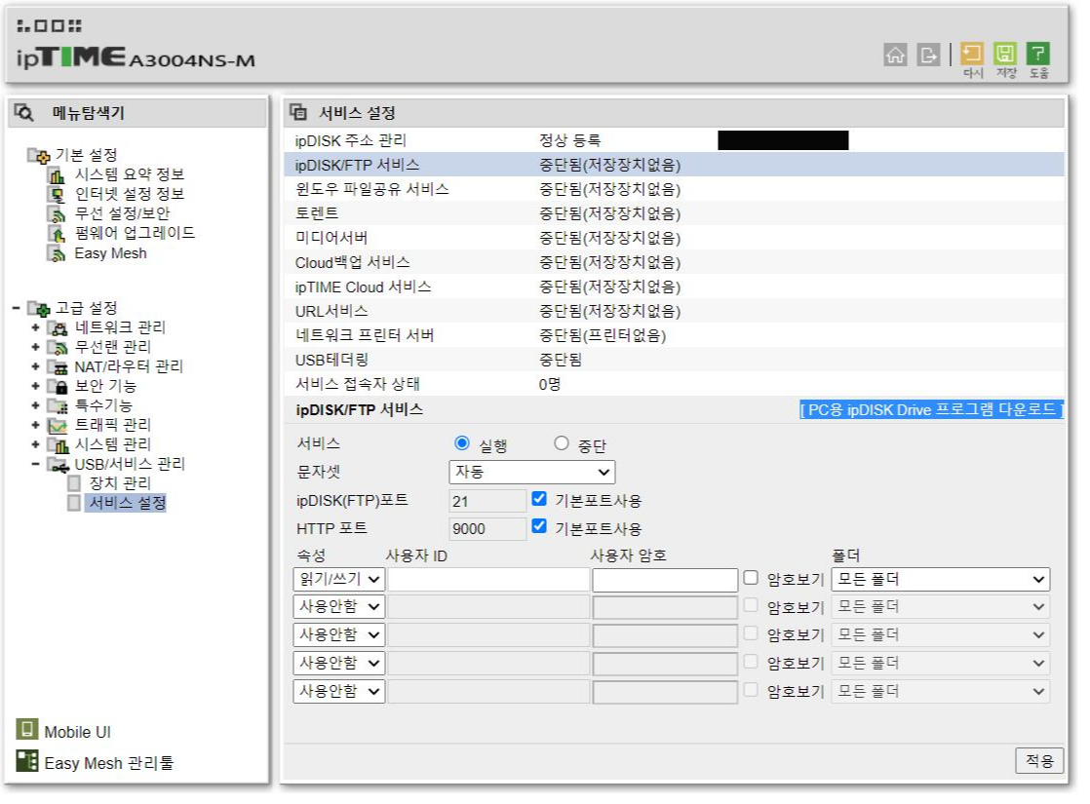Click the USB/서비스 관리 icon
Viewport: 1090px width, 804px height.
57,464
